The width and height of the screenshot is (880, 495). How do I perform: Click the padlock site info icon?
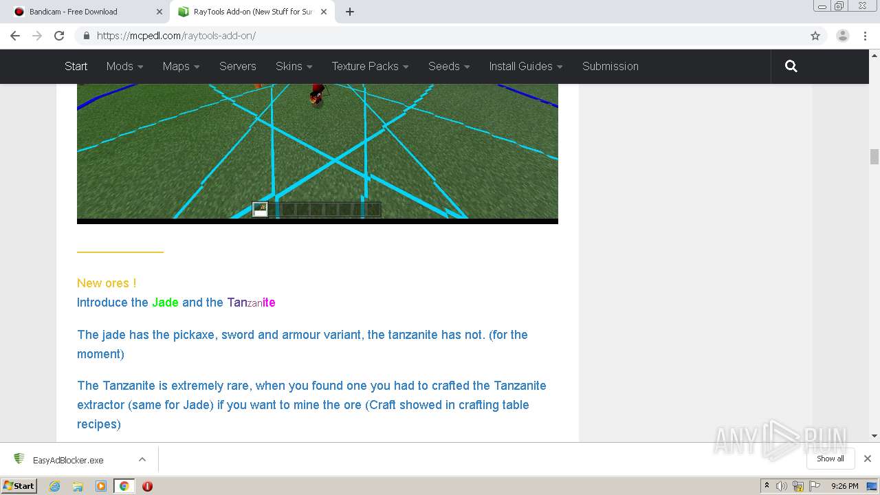pos(86,36)
